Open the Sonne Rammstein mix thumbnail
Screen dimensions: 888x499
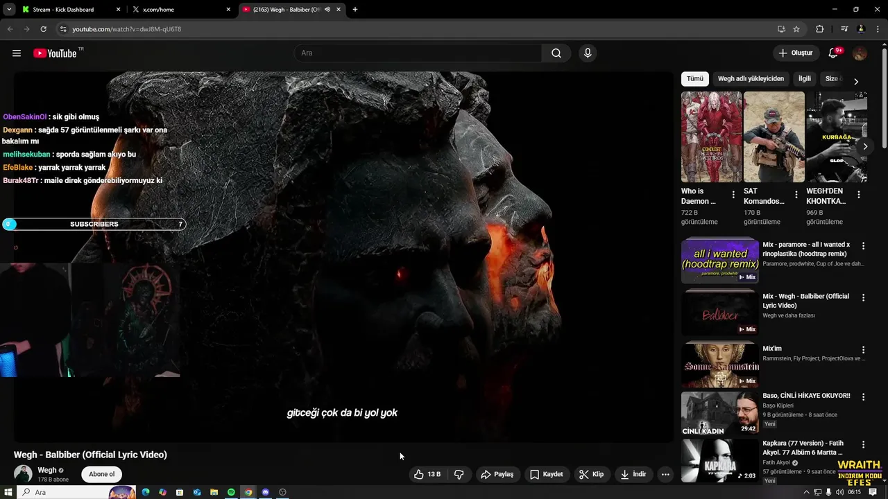[720, 365]
